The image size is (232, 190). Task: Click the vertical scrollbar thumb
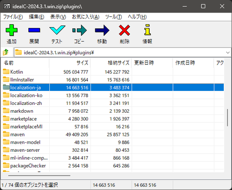pos(228,117)
